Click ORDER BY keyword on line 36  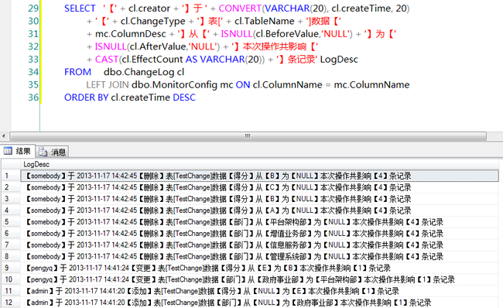87,98
